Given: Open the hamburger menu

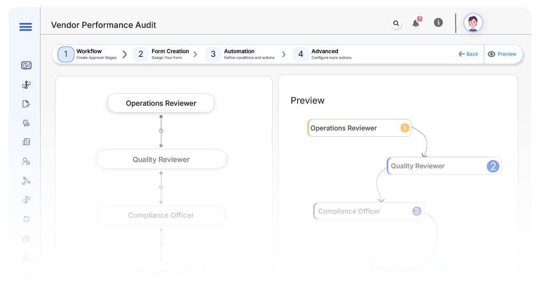Looking at the screenshot, I should 25,27.
